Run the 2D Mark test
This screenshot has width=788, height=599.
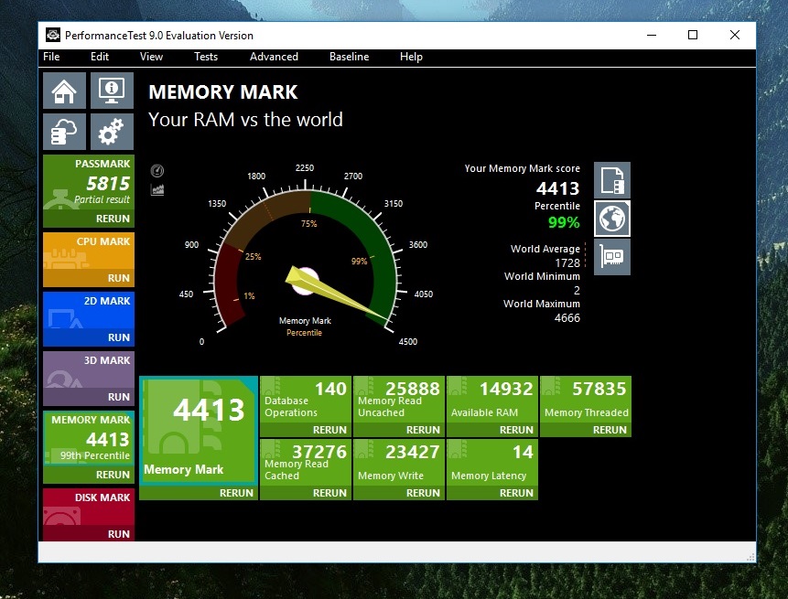pyautogui.click(x=119, y=337)
